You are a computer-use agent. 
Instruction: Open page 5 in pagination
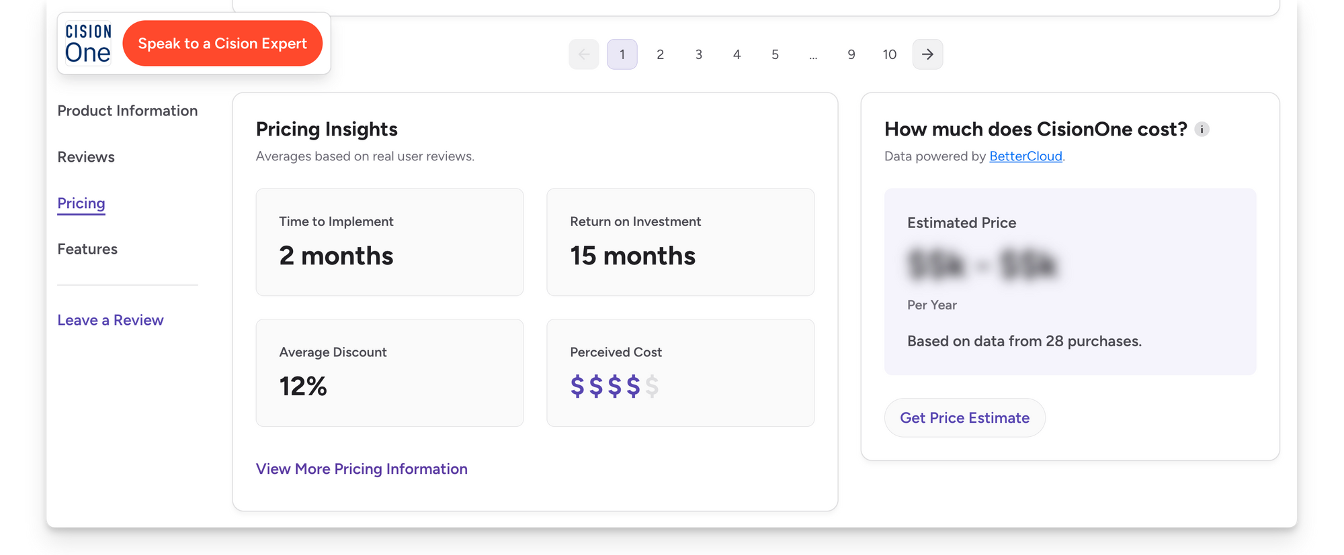click(x=775, y=54)
